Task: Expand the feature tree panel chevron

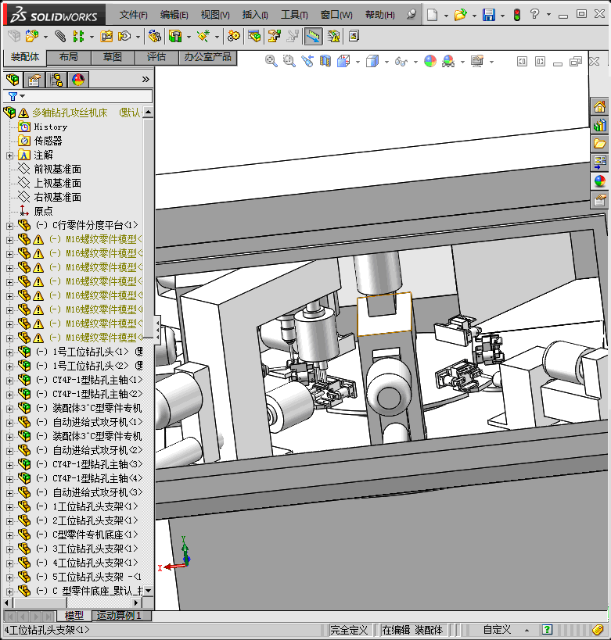Action: (146, 79)
